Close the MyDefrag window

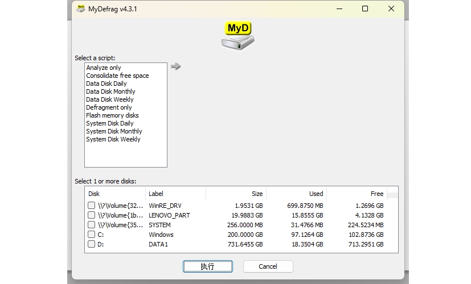pos(391,9)
